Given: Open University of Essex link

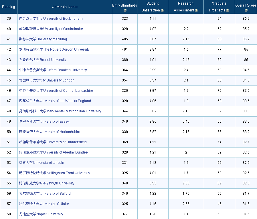Looking at the screenshot, I should (44, 122).
